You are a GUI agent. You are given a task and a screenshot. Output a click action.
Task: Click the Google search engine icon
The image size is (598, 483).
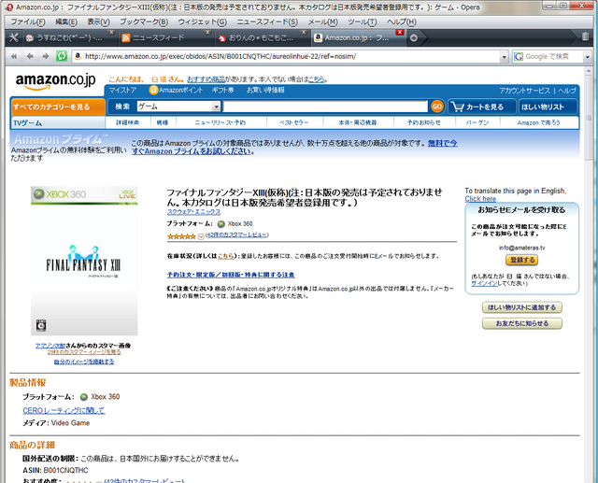(x=519, y=56)
